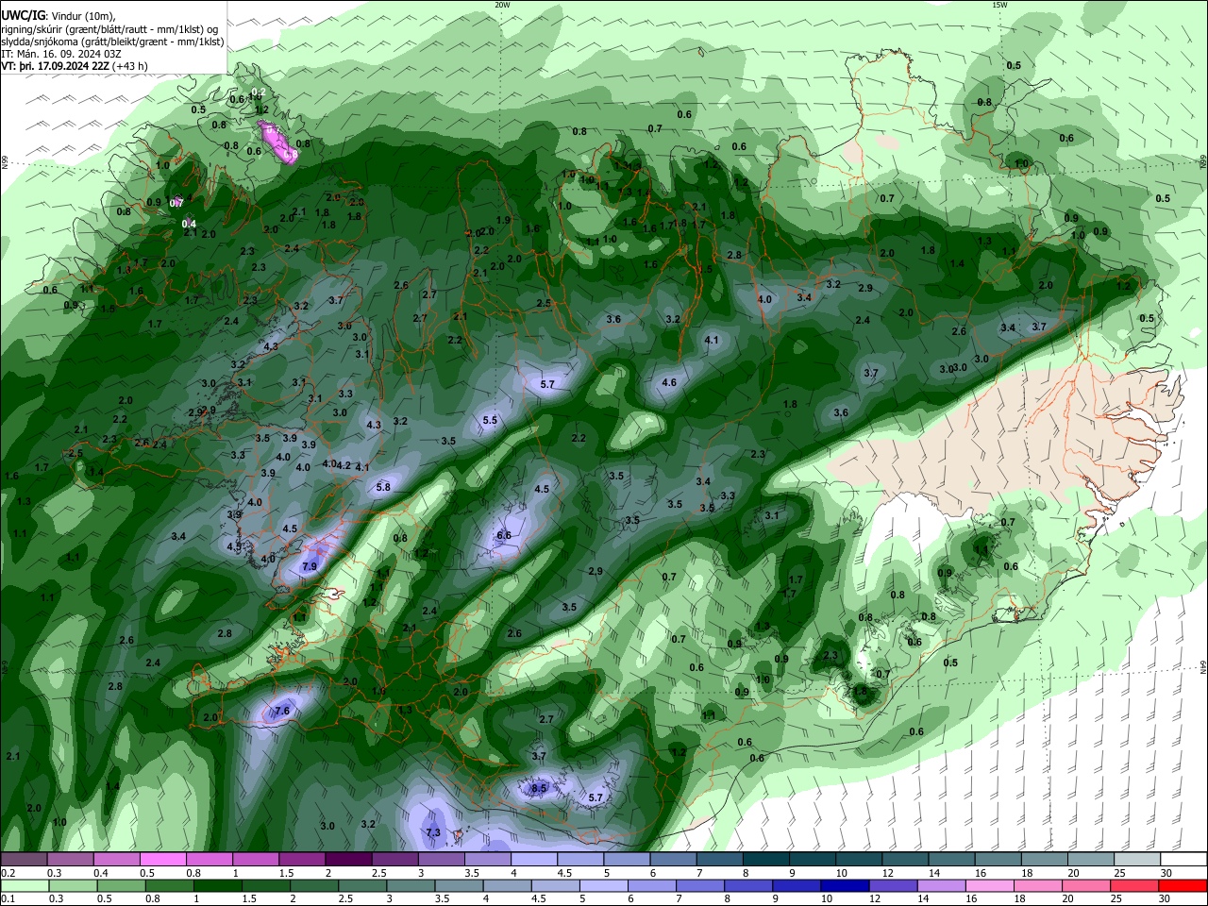Viewport: 1208px width, 906px height.
Task: Select the 5.5 value label on the map
Action: (x=490, y=420)
